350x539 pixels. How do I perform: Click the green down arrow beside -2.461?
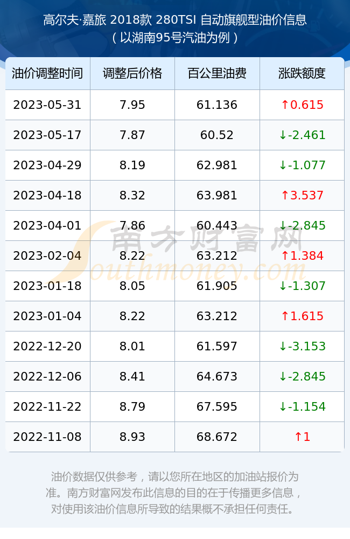[283, 135]
